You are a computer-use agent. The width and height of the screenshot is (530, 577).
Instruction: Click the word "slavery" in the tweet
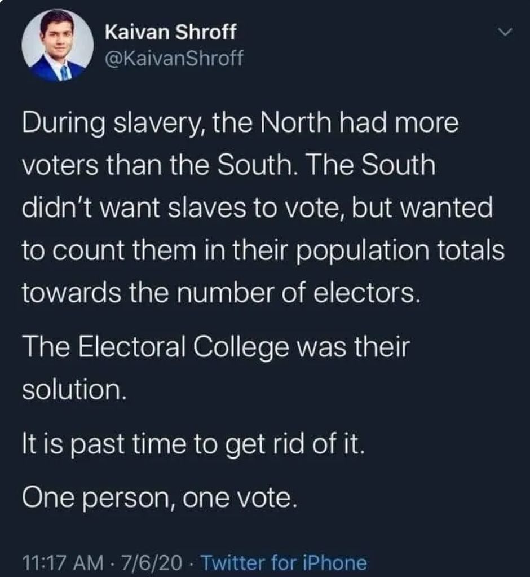[166, 125]
